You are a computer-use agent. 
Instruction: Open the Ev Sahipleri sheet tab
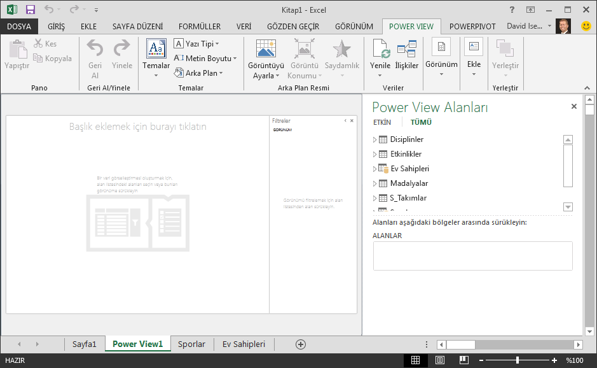click(x=244, y=344)
